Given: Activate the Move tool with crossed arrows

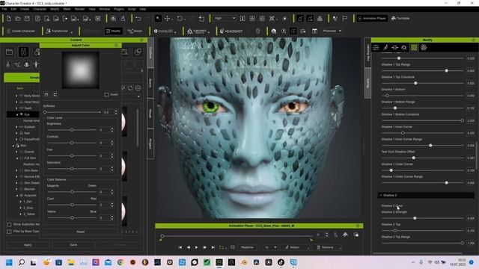Looking at the screenshot, I should (x=168, y=19).
